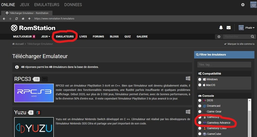Reload the page with the refresh icon
The image size is (257, 137).
pyautogui.click(x=17, y=19)
